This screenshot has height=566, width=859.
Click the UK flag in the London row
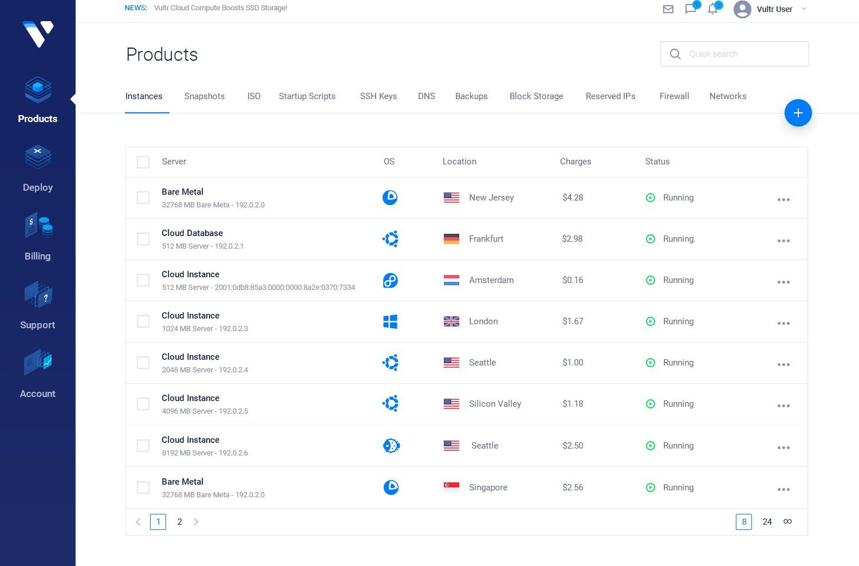(451, 321)
